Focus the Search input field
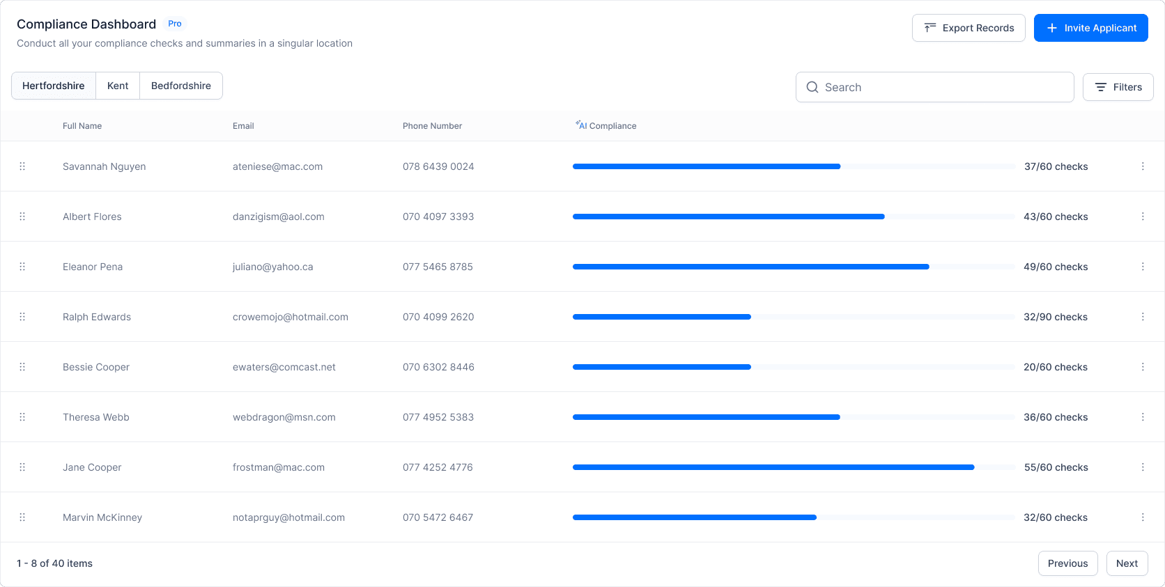This screenshot has height=587, width=1165. point(935,87)
